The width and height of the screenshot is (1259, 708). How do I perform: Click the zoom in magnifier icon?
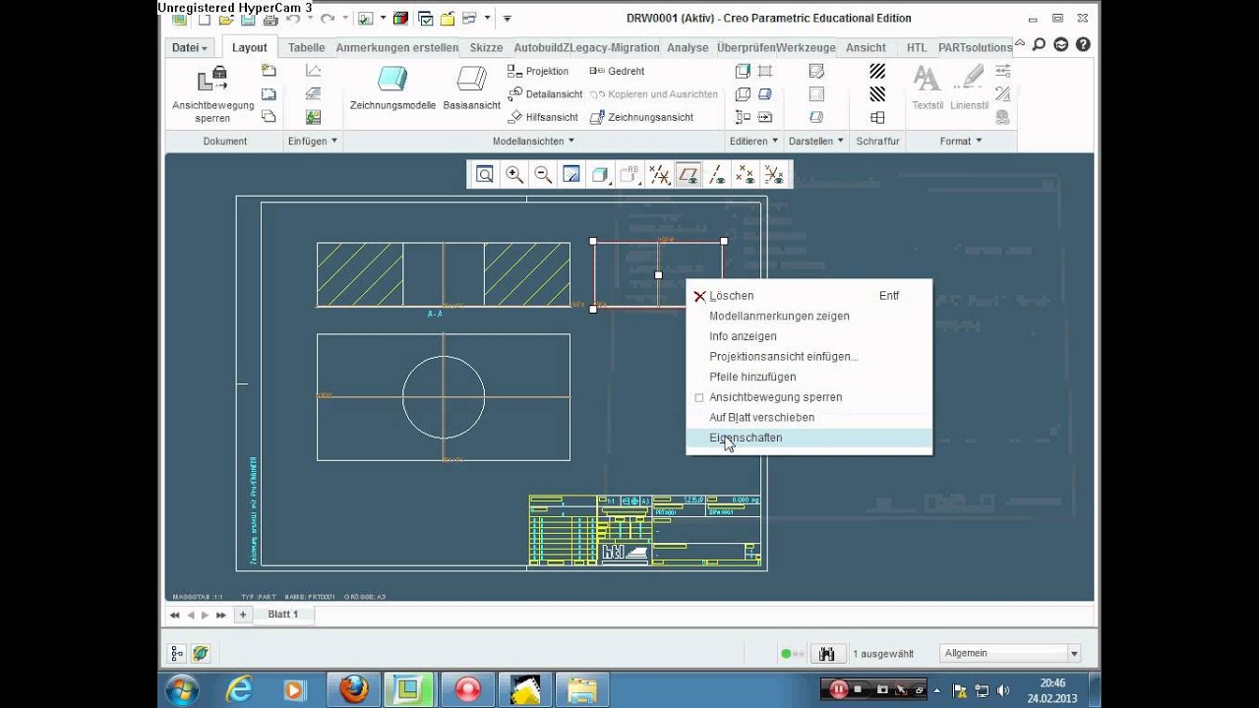513,175
